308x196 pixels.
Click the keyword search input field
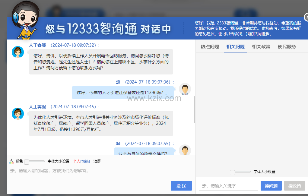tap(228, 186)
